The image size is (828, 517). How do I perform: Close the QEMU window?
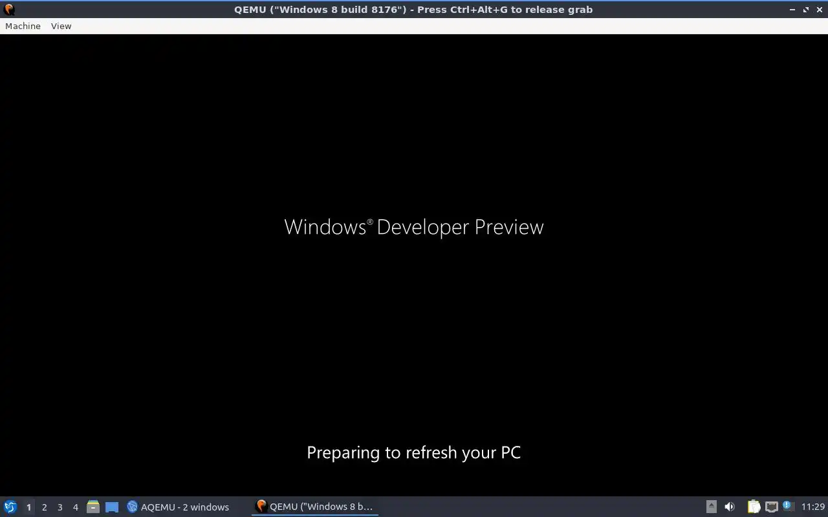click(x=818, y=10)
